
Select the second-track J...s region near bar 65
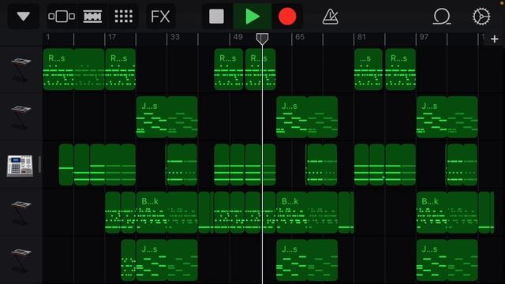click(x=307, y=117)
